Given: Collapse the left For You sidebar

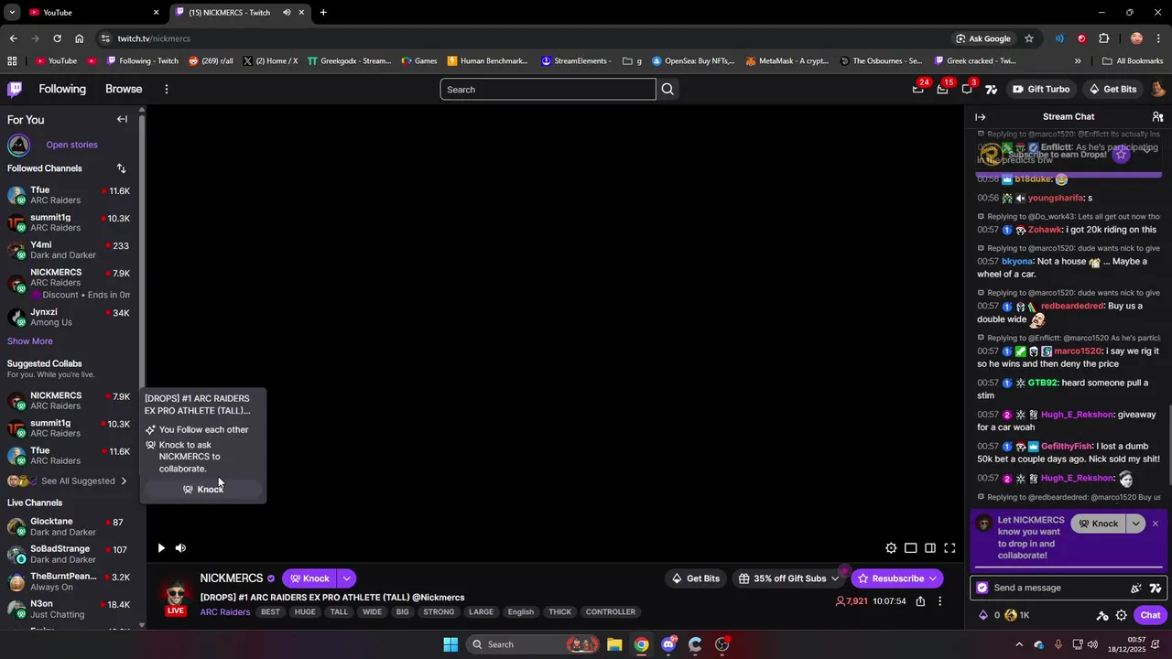Looking at the screenshot, I should (x=122, y=119).
